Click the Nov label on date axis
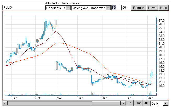 tap(59, 98)
